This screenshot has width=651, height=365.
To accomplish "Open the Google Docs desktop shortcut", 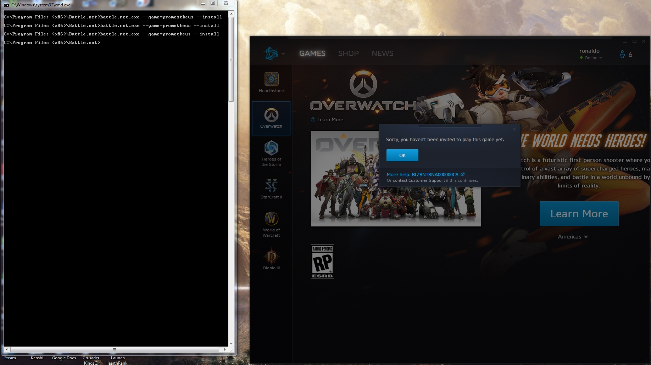I will tap(64, 358).
